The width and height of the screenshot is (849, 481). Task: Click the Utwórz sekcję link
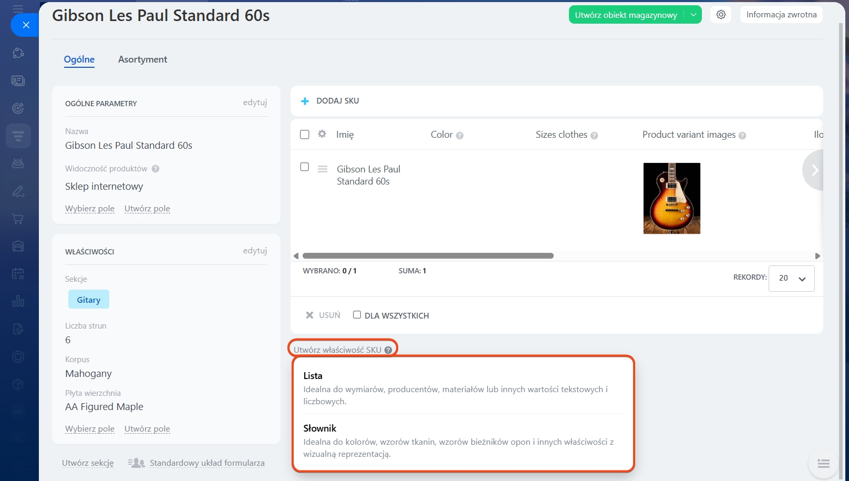click(88, 463)
